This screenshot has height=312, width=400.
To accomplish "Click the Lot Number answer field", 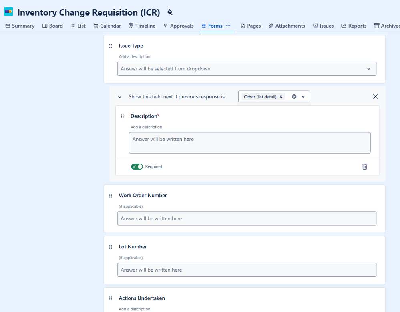I will click(x=247, y=270).
